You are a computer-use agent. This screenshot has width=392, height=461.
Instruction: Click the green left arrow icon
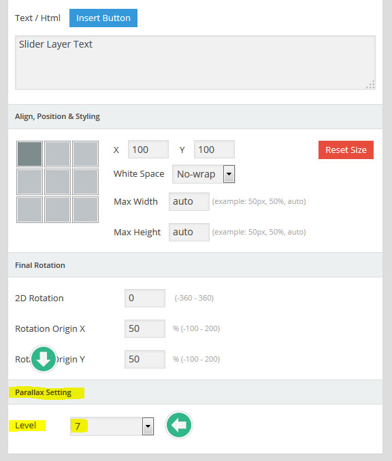coord(178,425)
